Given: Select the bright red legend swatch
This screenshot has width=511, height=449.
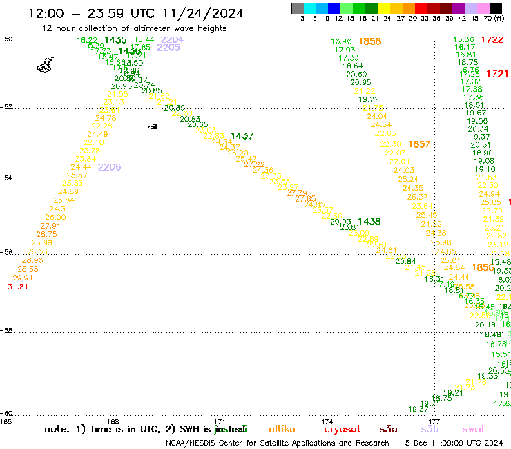Looking at the screenshot, I should point(421,8).
